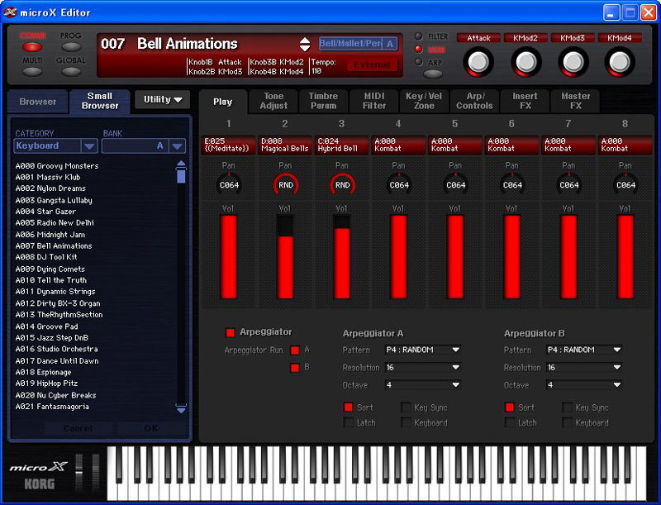Click the RND pan knob on timbre 3
The image size is (661, 505).
click(342, 185)
